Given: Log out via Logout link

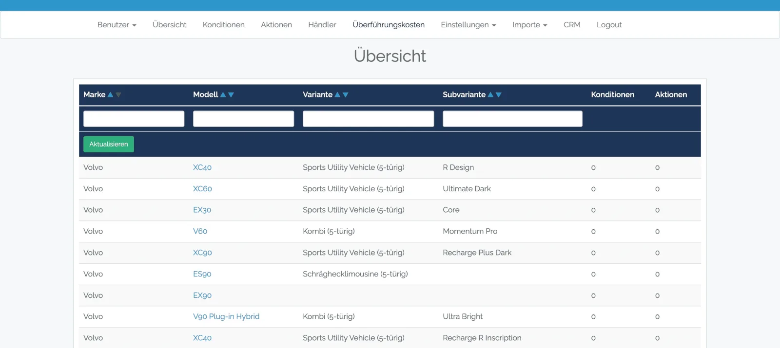Looking at the screenshot, I should pos(609,25).
